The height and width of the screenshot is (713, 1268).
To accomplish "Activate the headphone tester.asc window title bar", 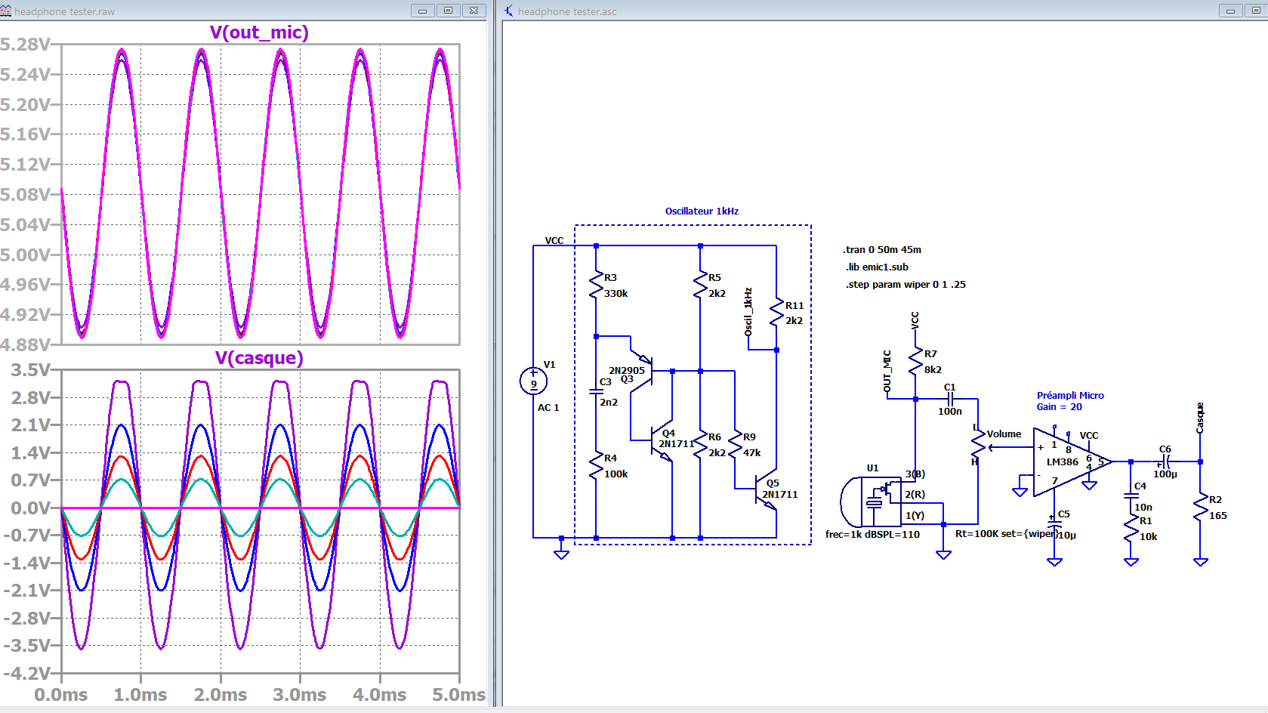I will point(831,11).
